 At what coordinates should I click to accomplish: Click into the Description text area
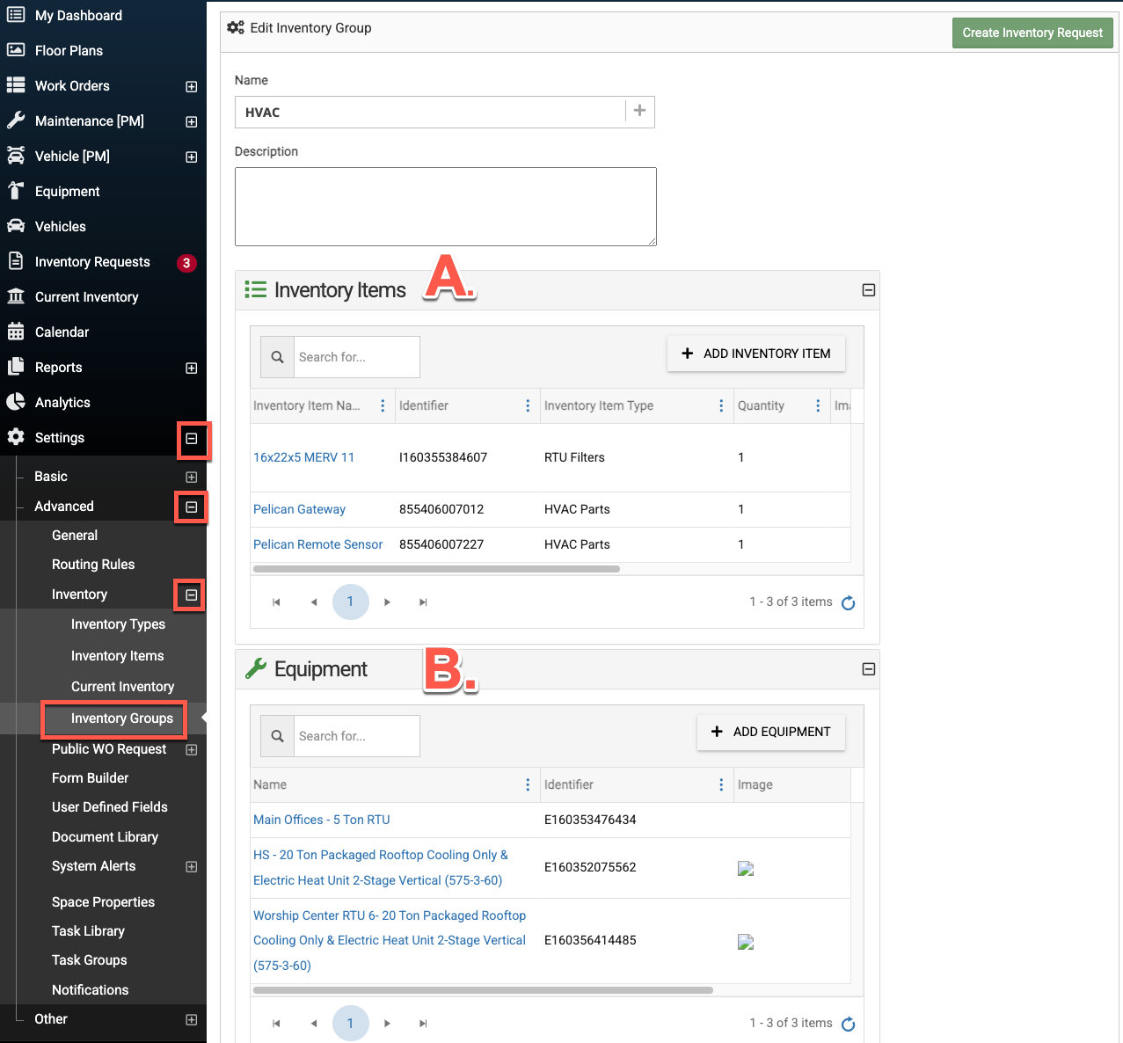click(445, 207)
